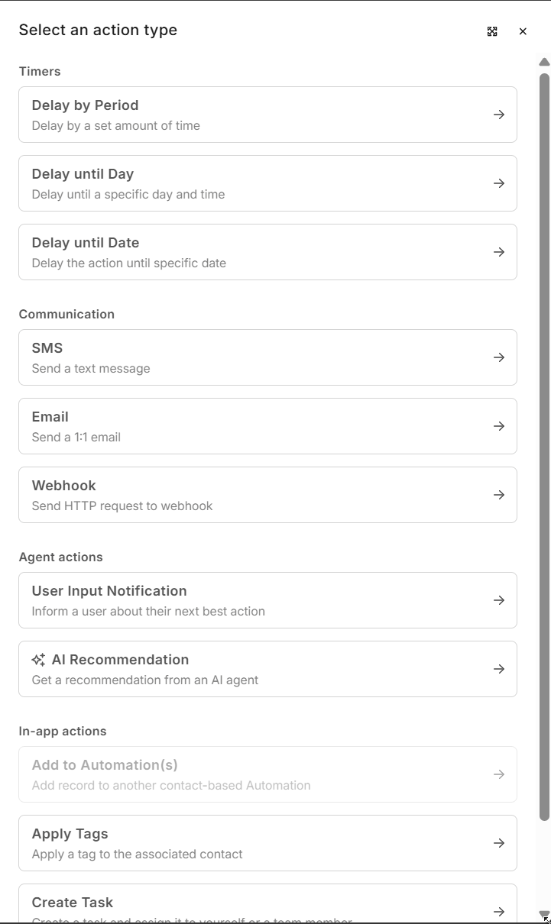Click the arrow beside SMS action
Viewport: 551px width, 924px height.
[499, 357]
